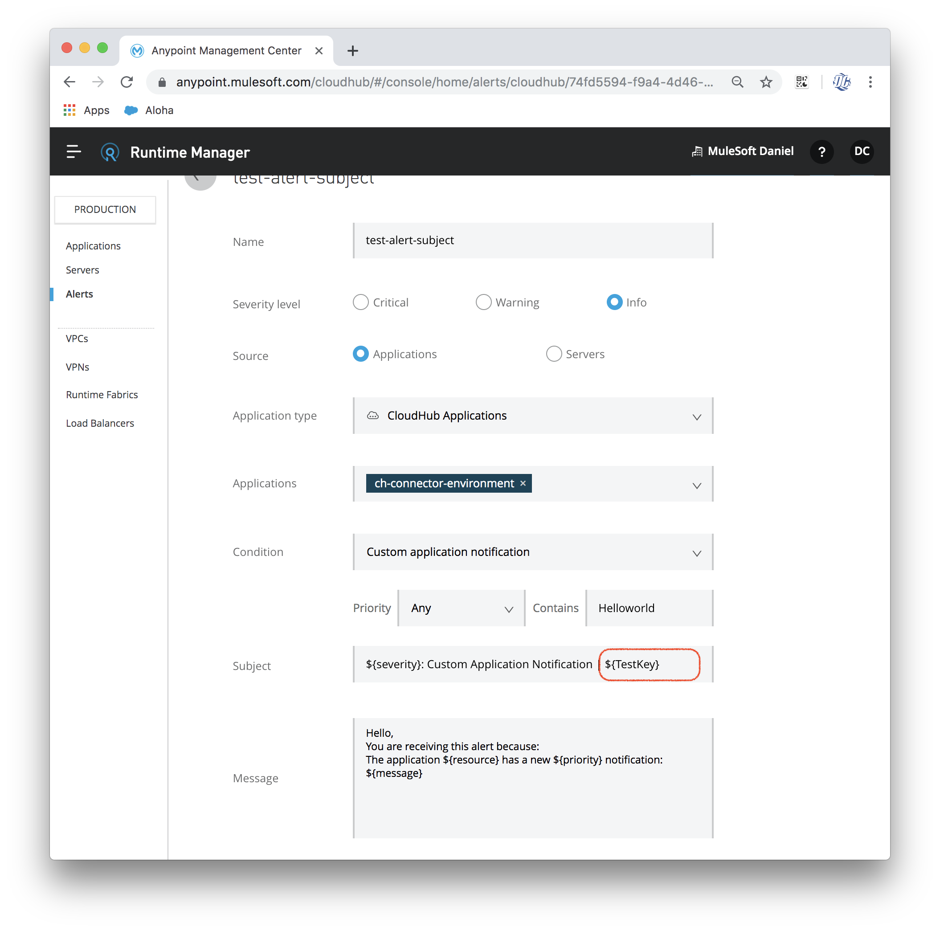Image resolution: width=940 pixels, height=931 pixels.
Task: Open the Application type dropdown
Action: pyautogui.click(x=697, y=416)
